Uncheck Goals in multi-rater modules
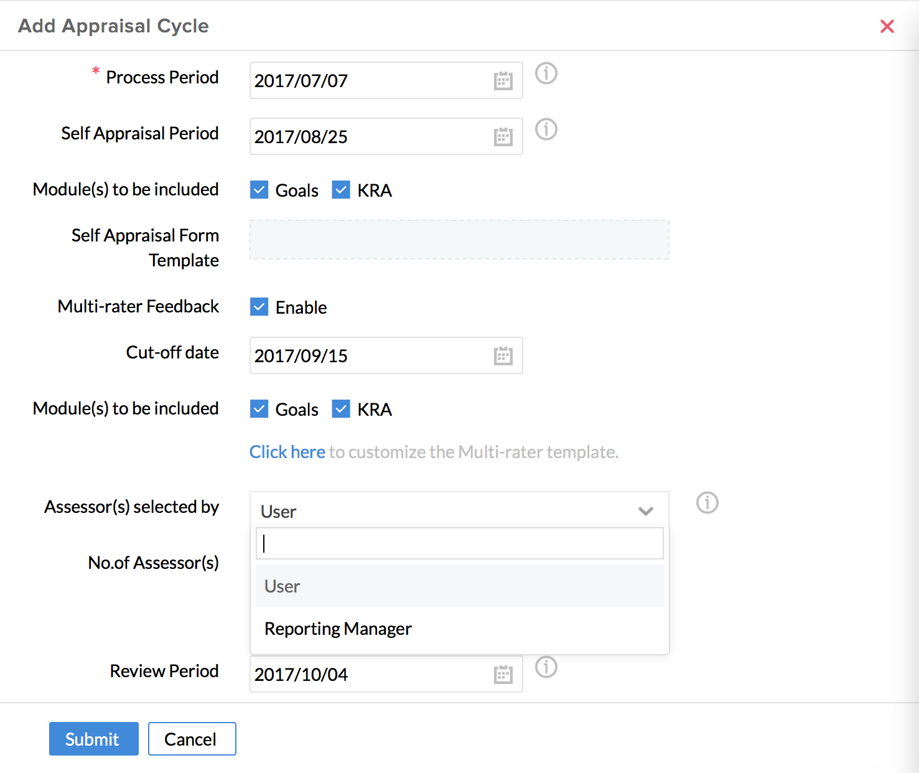Viewport: 919px width, 773px height. tap(259, 409)
